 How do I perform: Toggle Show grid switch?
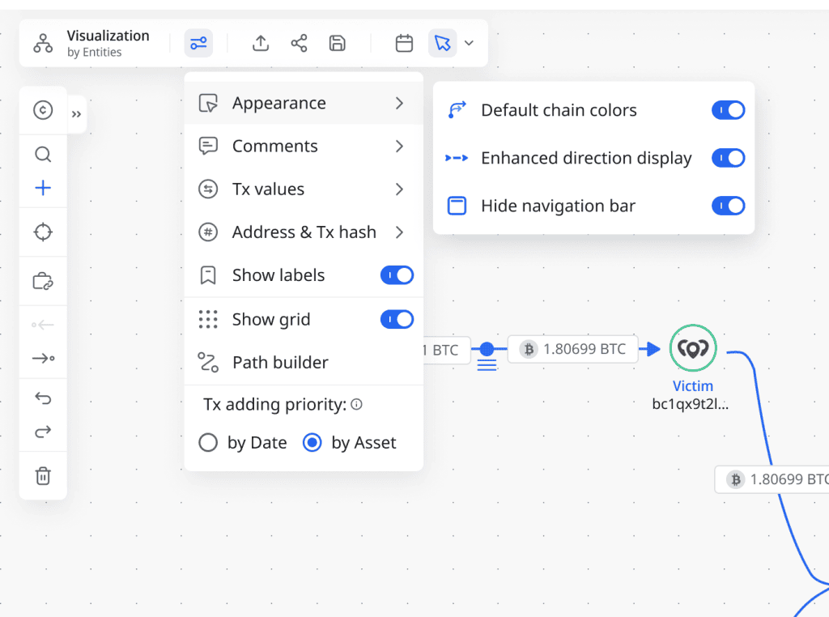(397, 319)
